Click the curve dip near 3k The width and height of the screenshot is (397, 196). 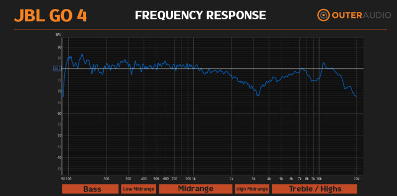pos(258,95)
